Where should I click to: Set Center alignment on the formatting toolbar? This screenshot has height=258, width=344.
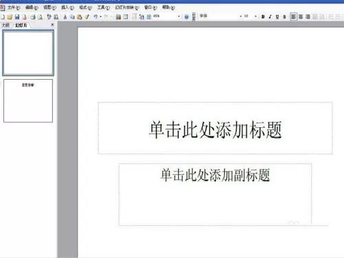tap(301, 17)
